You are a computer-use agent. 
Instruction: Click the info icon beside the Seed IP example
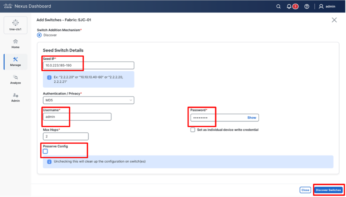tap(49, 78)
